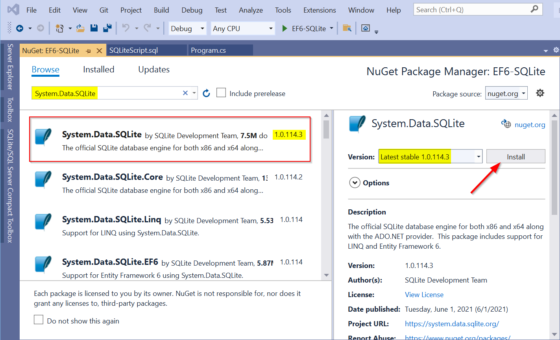Switch to the Installed tab
The image size is (560, 340).
tap(98, 69)
